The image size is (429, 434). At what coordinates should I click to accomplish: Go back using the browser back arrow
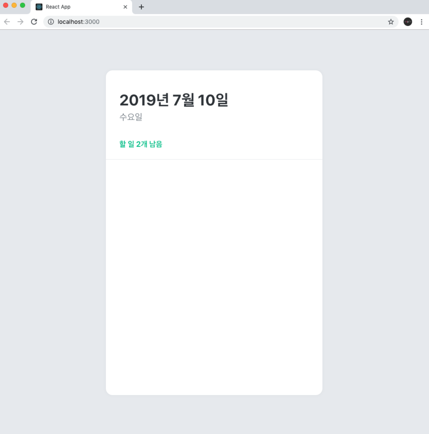coord(7,22)
